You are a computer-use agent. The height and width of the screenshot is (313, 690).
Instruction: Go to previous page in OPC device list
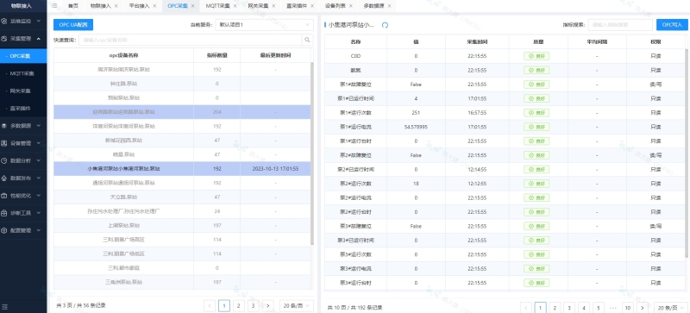click(x=210, y=305)
